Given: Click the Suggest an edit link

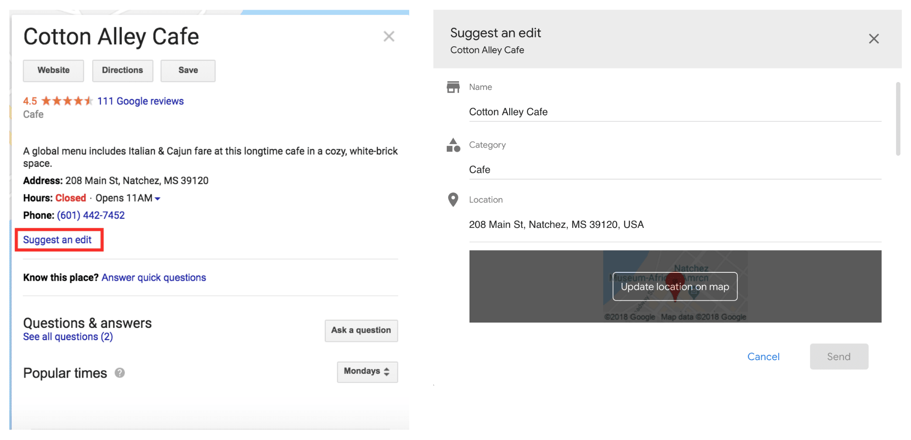Looking at the screenshot, I should point(57,240).
